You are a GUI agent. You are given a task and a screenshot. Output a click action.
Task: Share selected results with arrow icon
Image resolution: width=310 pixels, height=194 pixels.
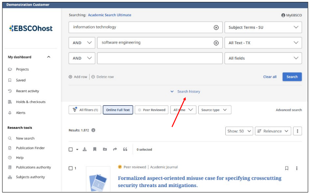tap(115, 149)
